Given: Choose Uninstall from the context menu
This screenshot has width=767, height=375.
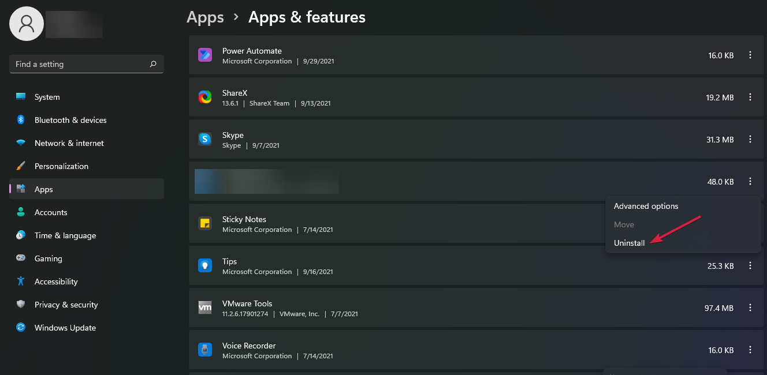Looking at the screenshot, I should pos(629,243).
